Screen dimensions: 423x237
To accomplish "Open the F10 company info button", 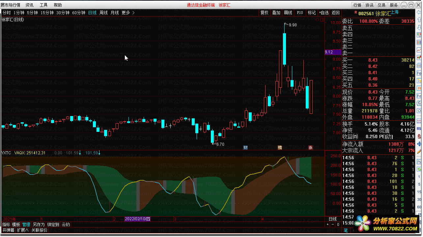I will (x=300, y=13).
